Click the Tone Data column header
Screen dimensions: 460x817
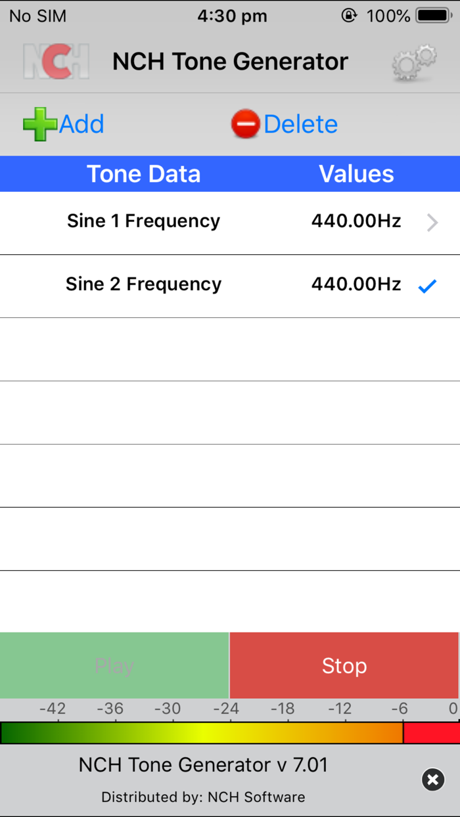coord(143,173)
